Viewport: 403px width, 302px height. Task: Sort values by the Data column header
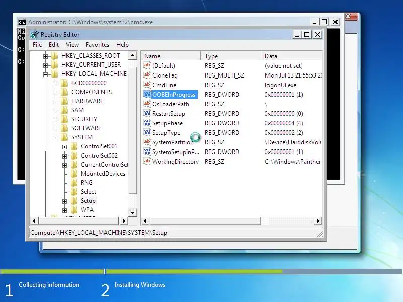292,56
